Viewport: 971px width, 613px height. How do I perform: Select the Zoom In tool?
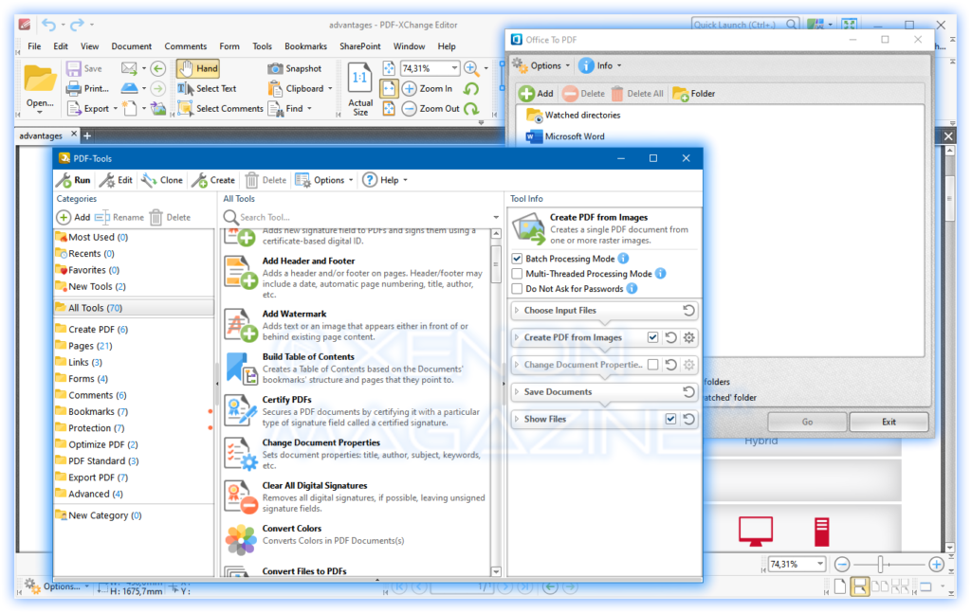(x=421, y=88)
